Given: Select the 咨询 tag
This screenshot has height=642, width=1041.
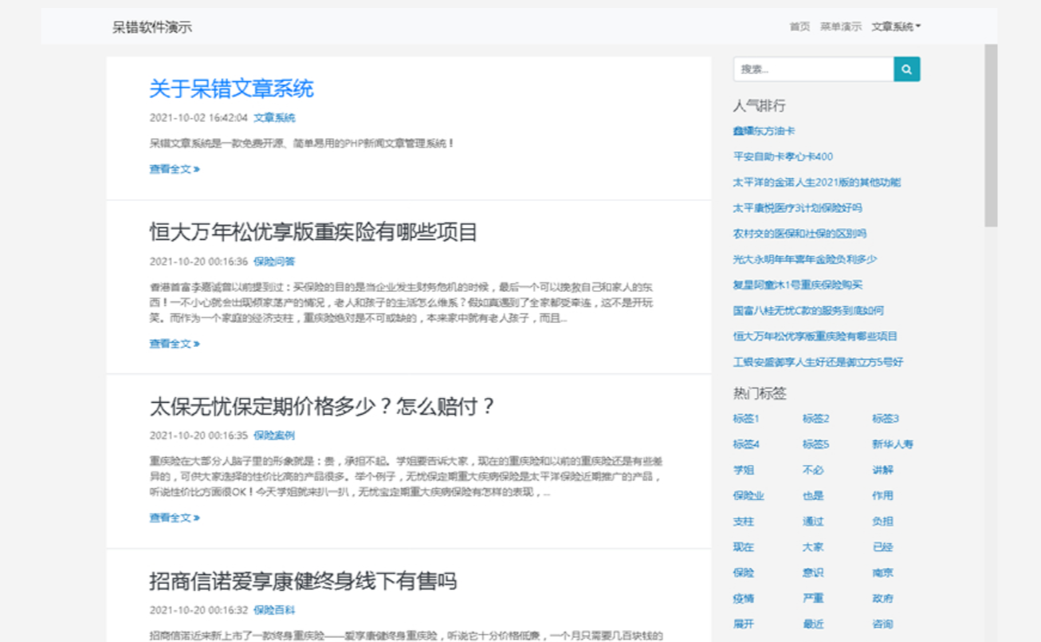Looking at the screenshot, I should (x=882, y=624).
